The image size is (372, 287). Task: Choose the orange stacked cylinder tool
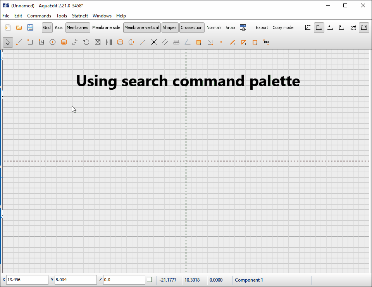(64, 43)
